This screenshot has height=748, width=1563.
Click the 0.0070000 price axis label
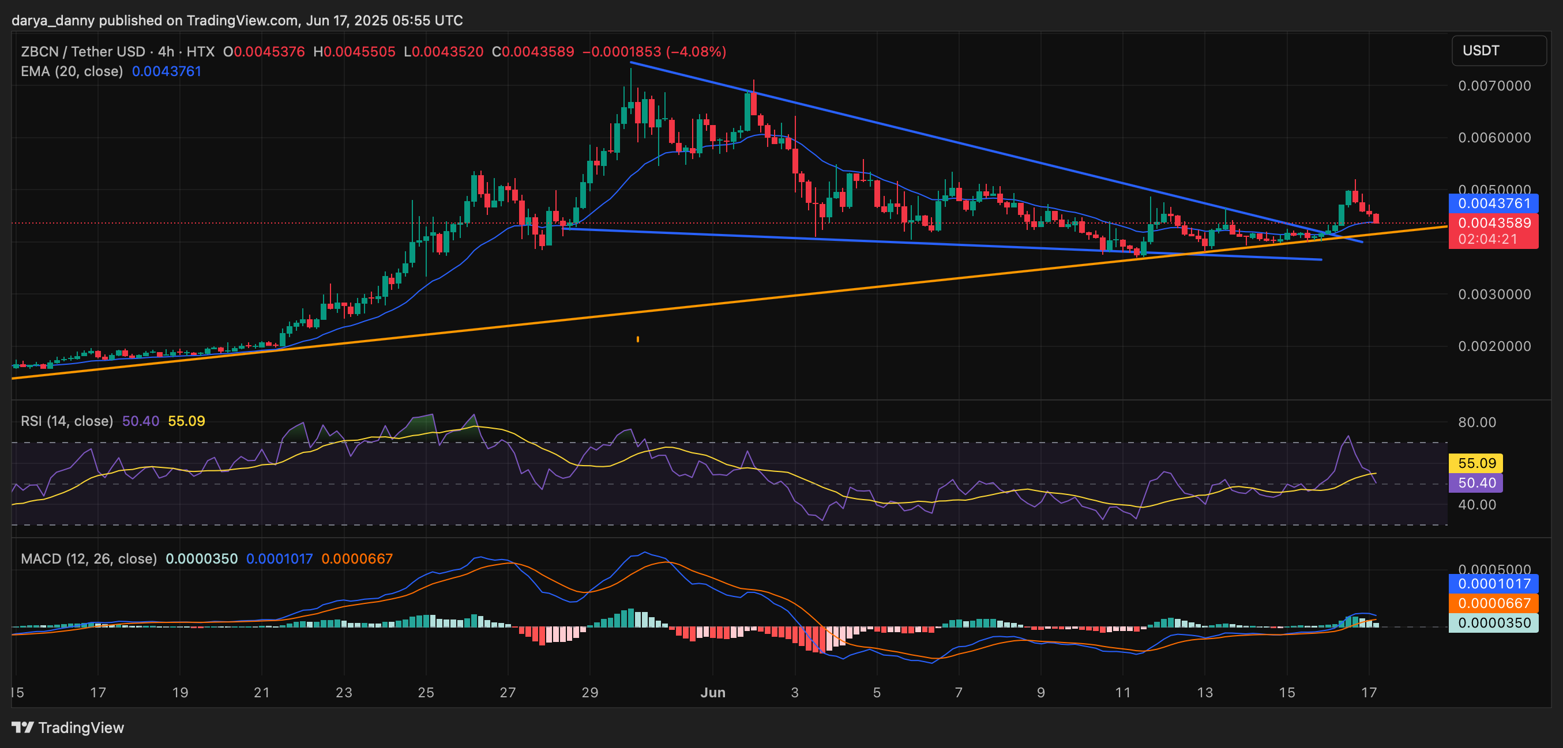click(x=1494, y=85)
